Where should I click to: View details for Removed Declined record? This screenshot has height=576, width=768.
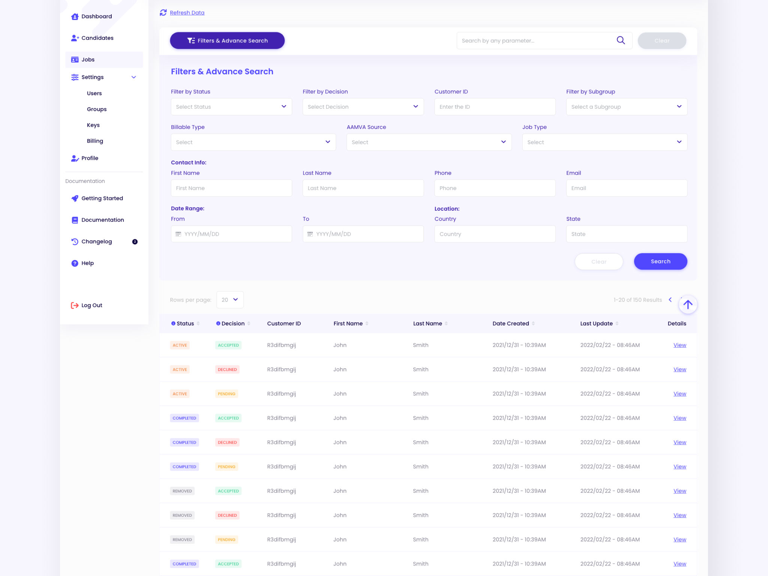(x=679, y=515)
